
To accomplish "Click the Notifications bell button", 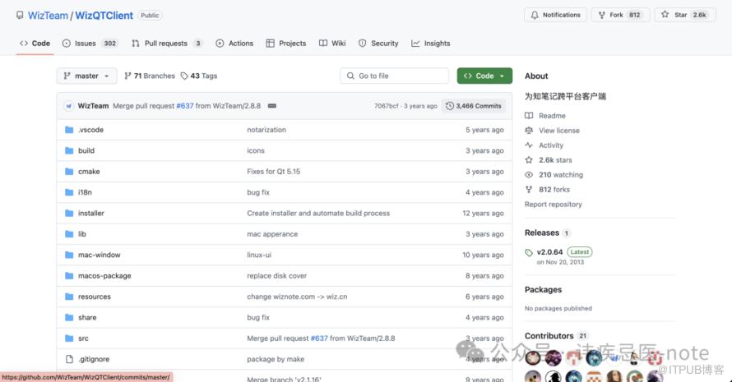I will click(555, 15).
